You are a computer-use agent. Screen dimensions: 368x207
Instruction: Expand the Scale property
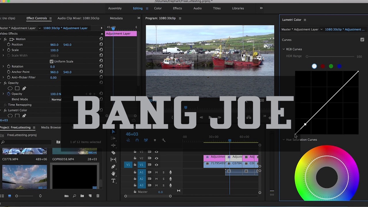click(3, 50)
